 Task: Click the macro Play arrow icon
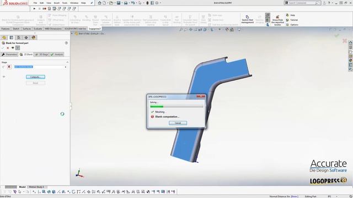(34, 9)
